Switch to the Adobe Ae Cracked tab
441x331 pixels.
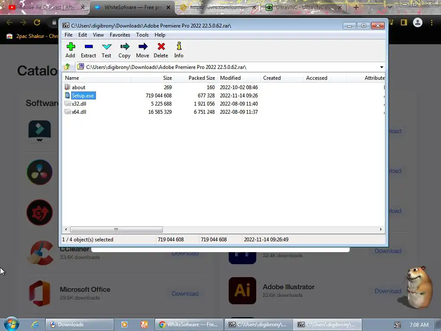click(x=47, y=7)
